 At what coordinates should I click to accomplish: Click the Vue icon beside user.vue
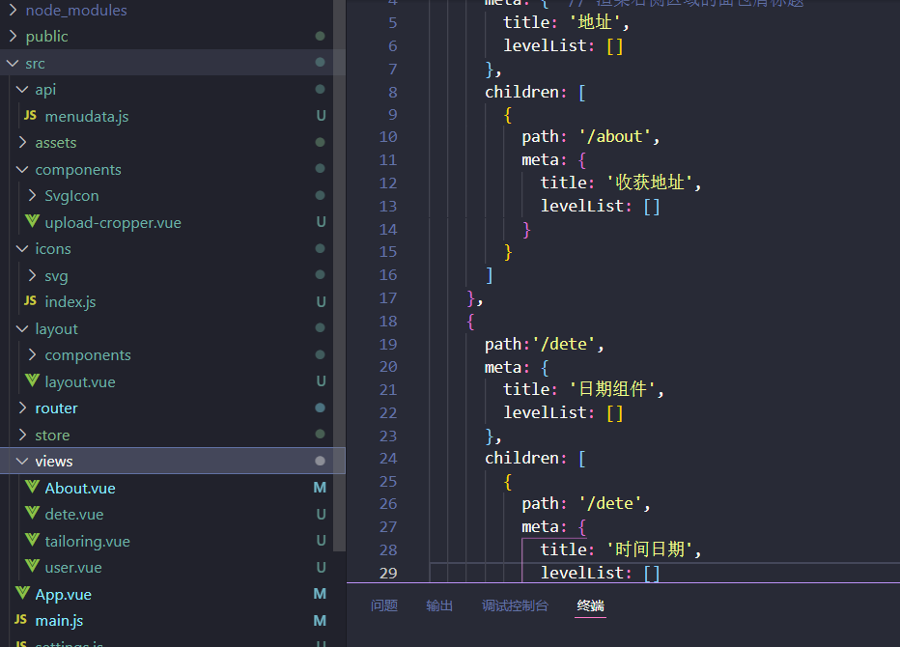(x=32, y=567)
